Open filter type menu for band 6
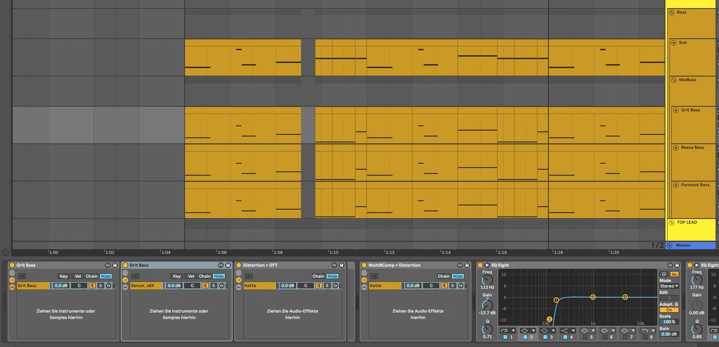Image resolution: width=719 pixels, height=347 pixels. click(x=608, y=330)
